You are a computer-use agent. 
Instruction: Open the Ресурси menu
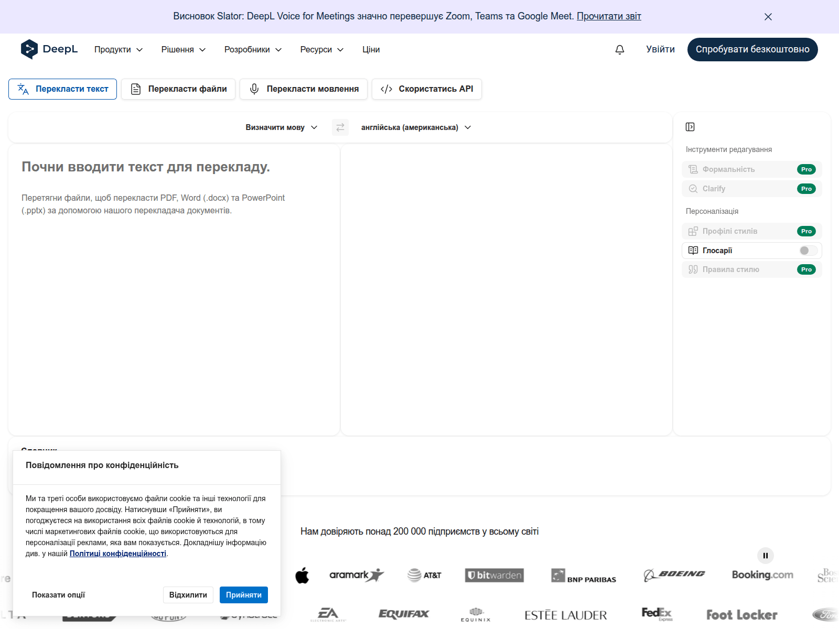tap(322, 49)
